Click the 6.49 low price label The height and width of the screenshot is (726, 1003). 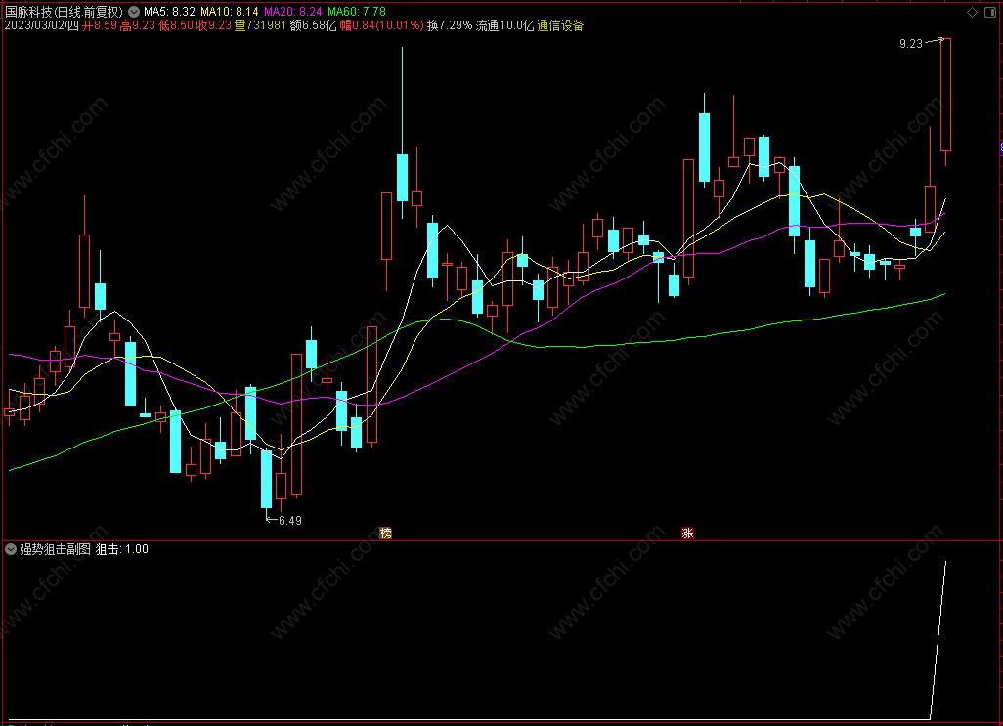(290, 520)
